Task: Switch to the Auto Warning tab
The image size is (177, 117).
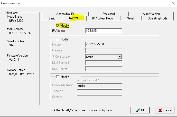Action: [151, 14]
